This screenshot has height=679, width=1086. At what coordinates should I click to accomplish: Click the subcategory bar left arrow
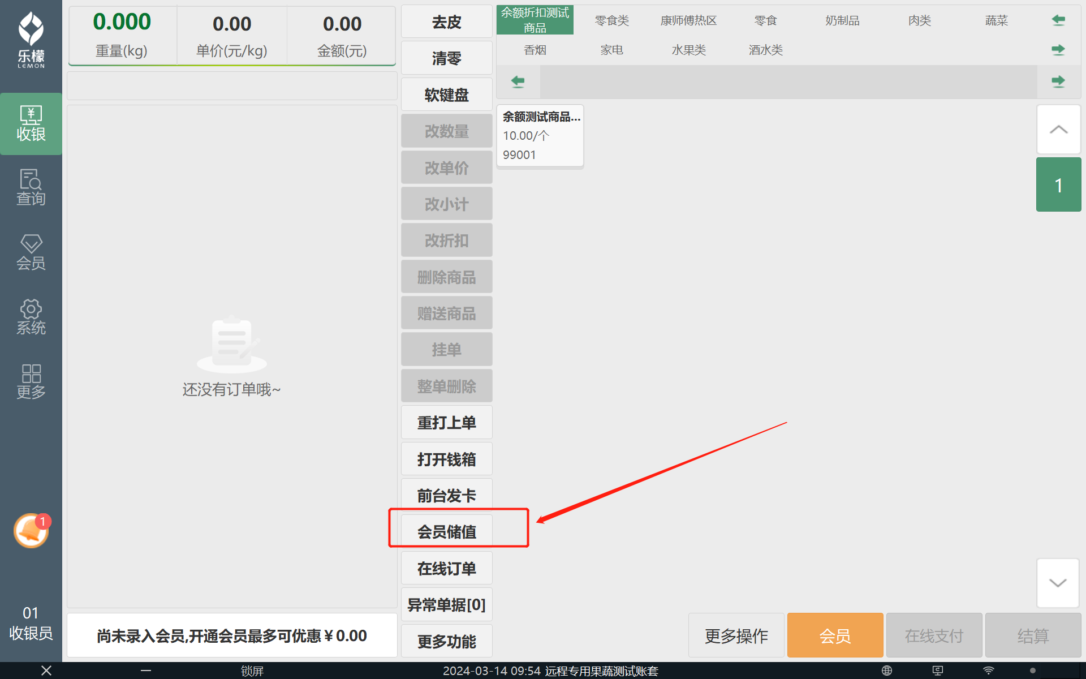[x=518, y=81]
